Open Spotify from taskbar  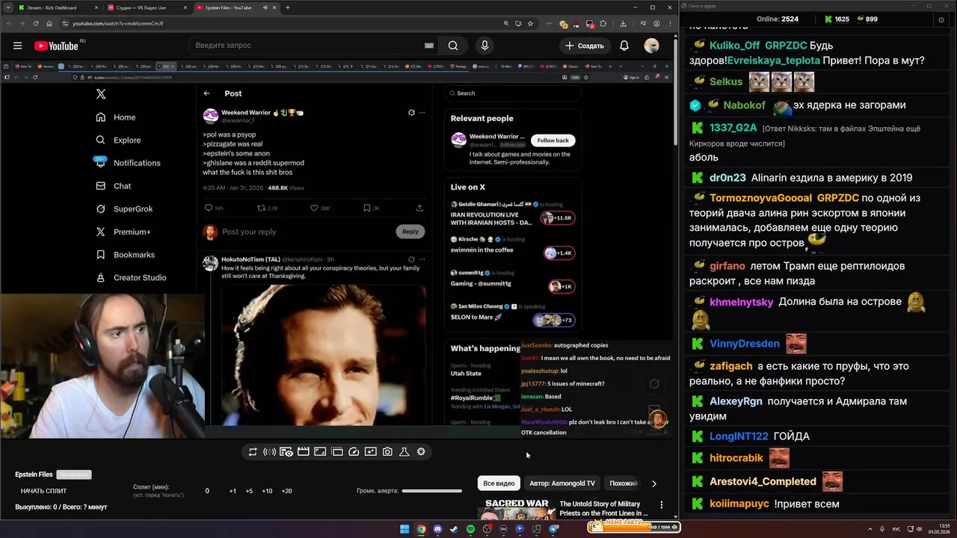point(470,529)
